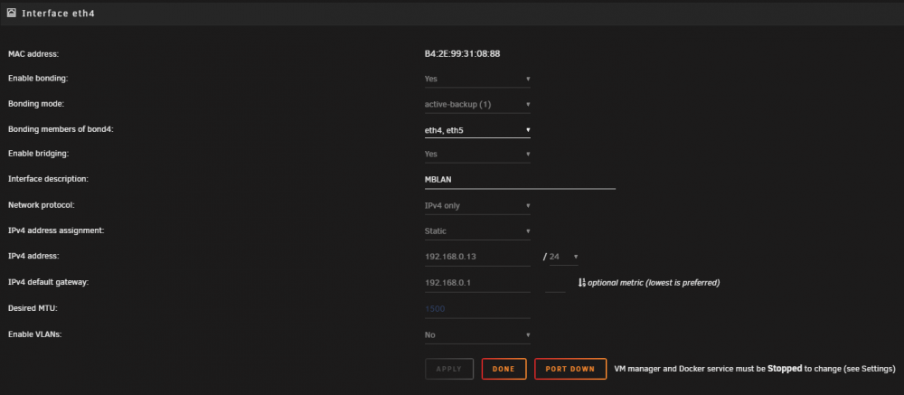Click the "IPv4 address assignment:" label
The image size is (904, 395).
pyautogui.click(x=56, y=230)
